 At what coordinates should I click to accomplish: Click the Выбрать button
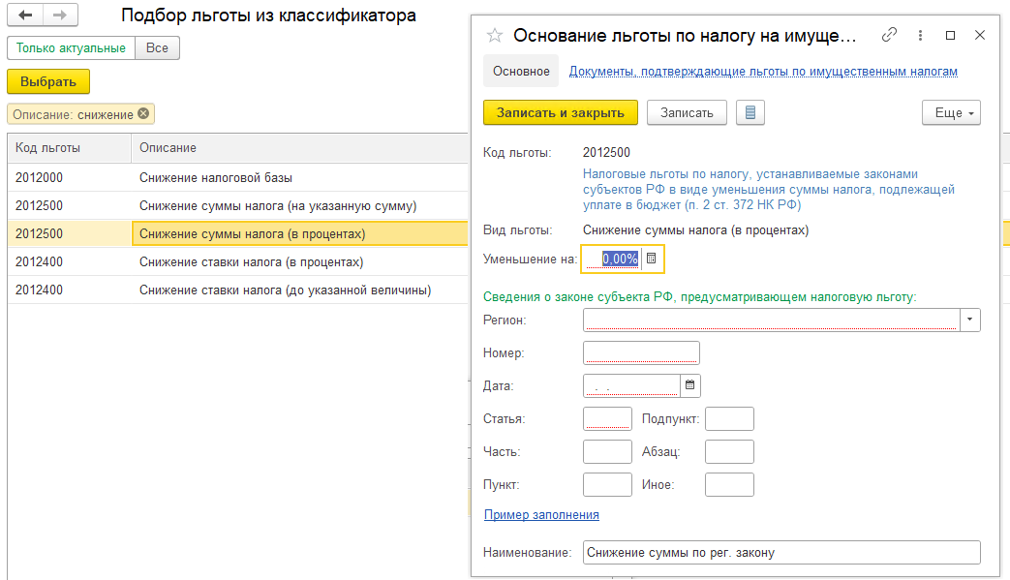48,81
